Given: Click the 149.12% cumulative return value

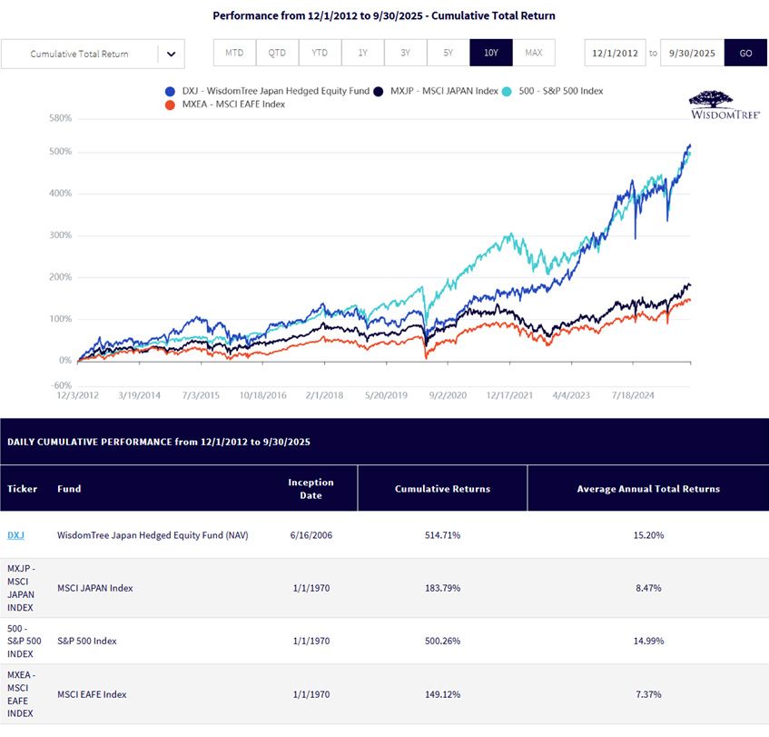Looking at the screenshot, I should tap(442, 694).
